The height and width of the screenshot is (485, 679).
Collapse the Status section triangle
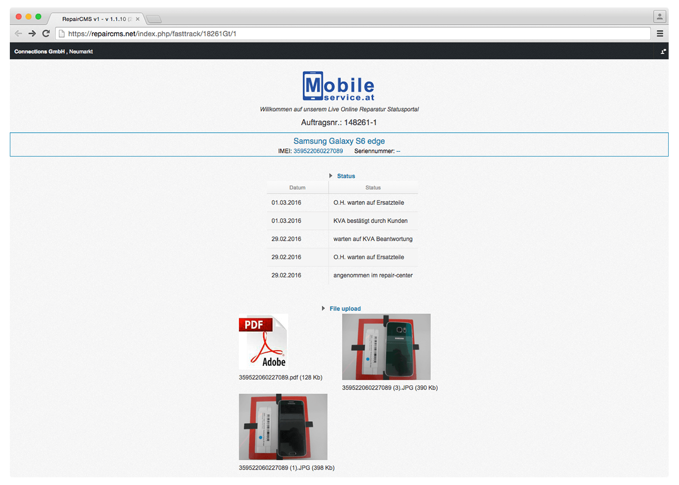(330, 176)
